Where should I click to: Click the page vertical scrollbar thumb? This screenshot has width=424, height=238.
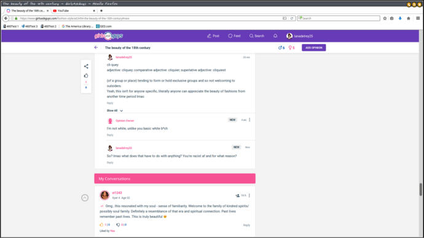coord(421,190)
